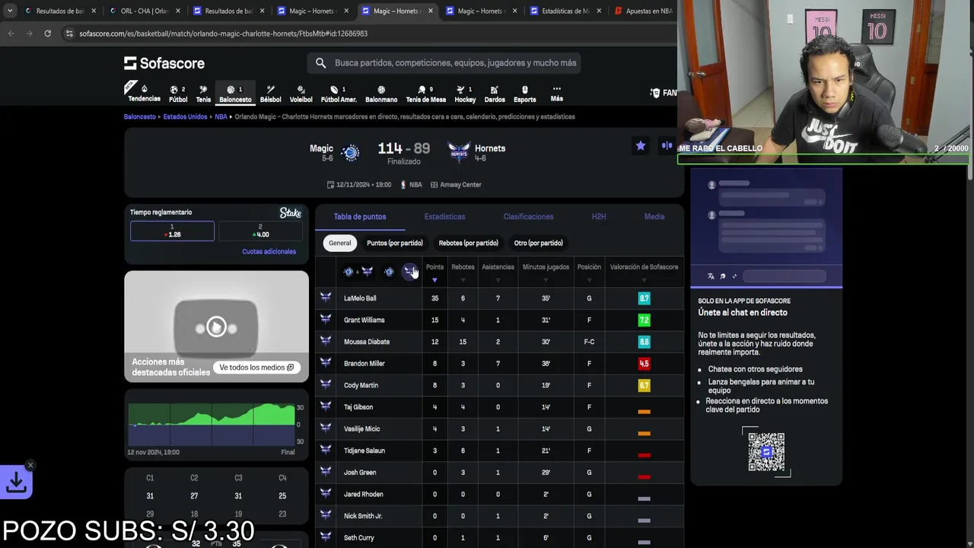Click the Orlando Magic team logo
This screenshot has height=548, width=974.
[351, 153]
